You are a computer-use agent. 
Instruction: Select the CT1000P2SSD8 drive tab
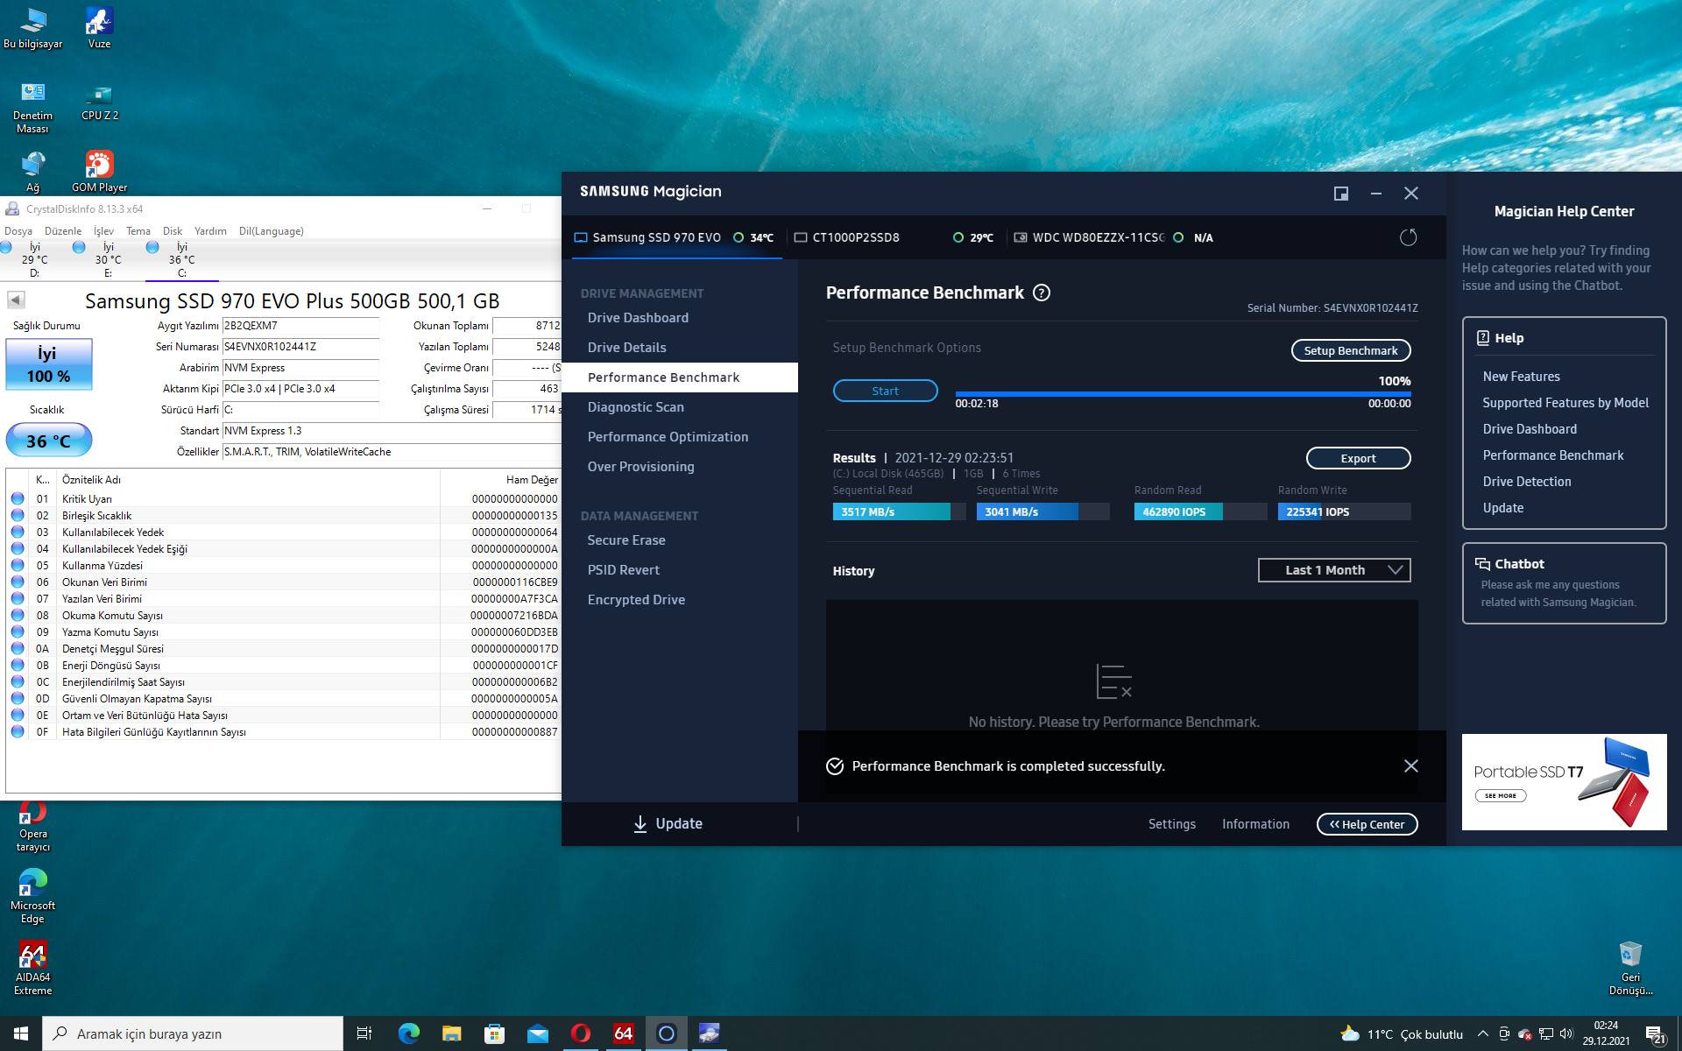click(894, 237)
